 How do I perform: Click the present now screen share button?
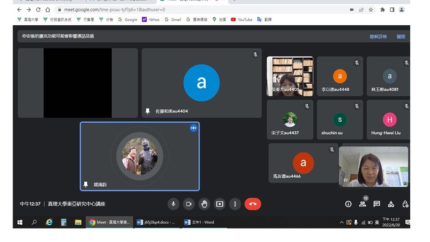coord(219,204)
